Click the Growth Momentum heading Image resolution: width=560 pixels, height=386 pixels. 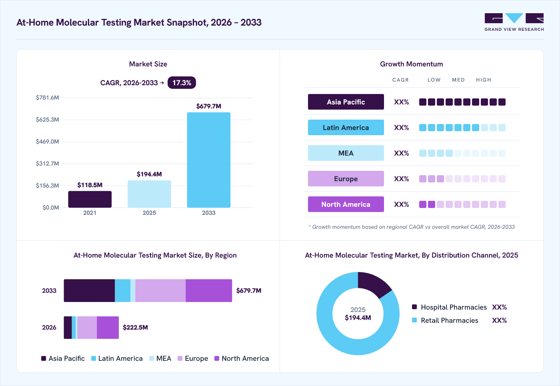[x=412, y=64]
